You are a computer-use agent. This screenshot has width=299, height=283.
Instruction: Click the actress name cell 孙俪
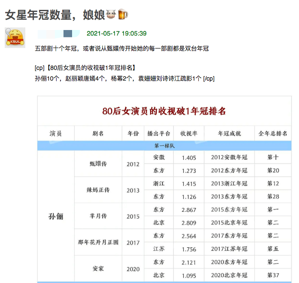(56, 216)
